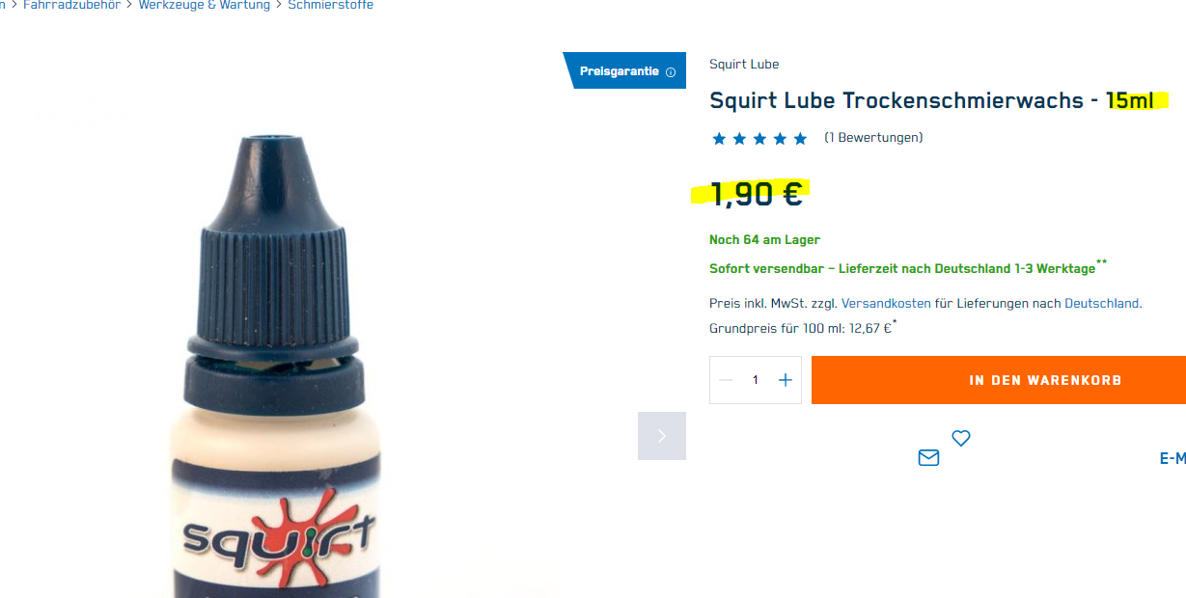Click the five-star rating icons
Viewport: 1186px width, 598px height.
759,139
